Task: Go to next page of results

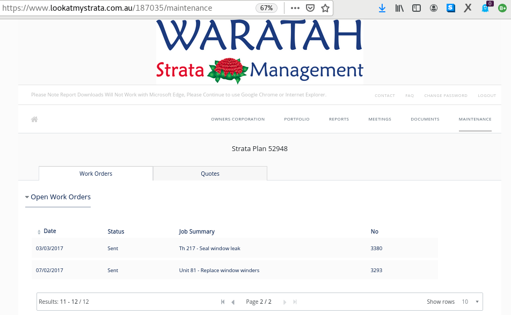Action: click(x=284, y=302)
